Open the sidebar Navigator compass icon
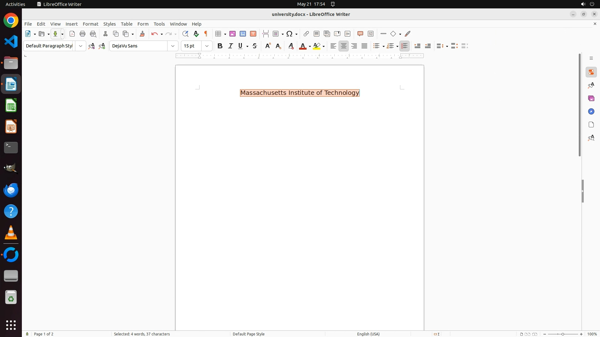 (591, 112)
